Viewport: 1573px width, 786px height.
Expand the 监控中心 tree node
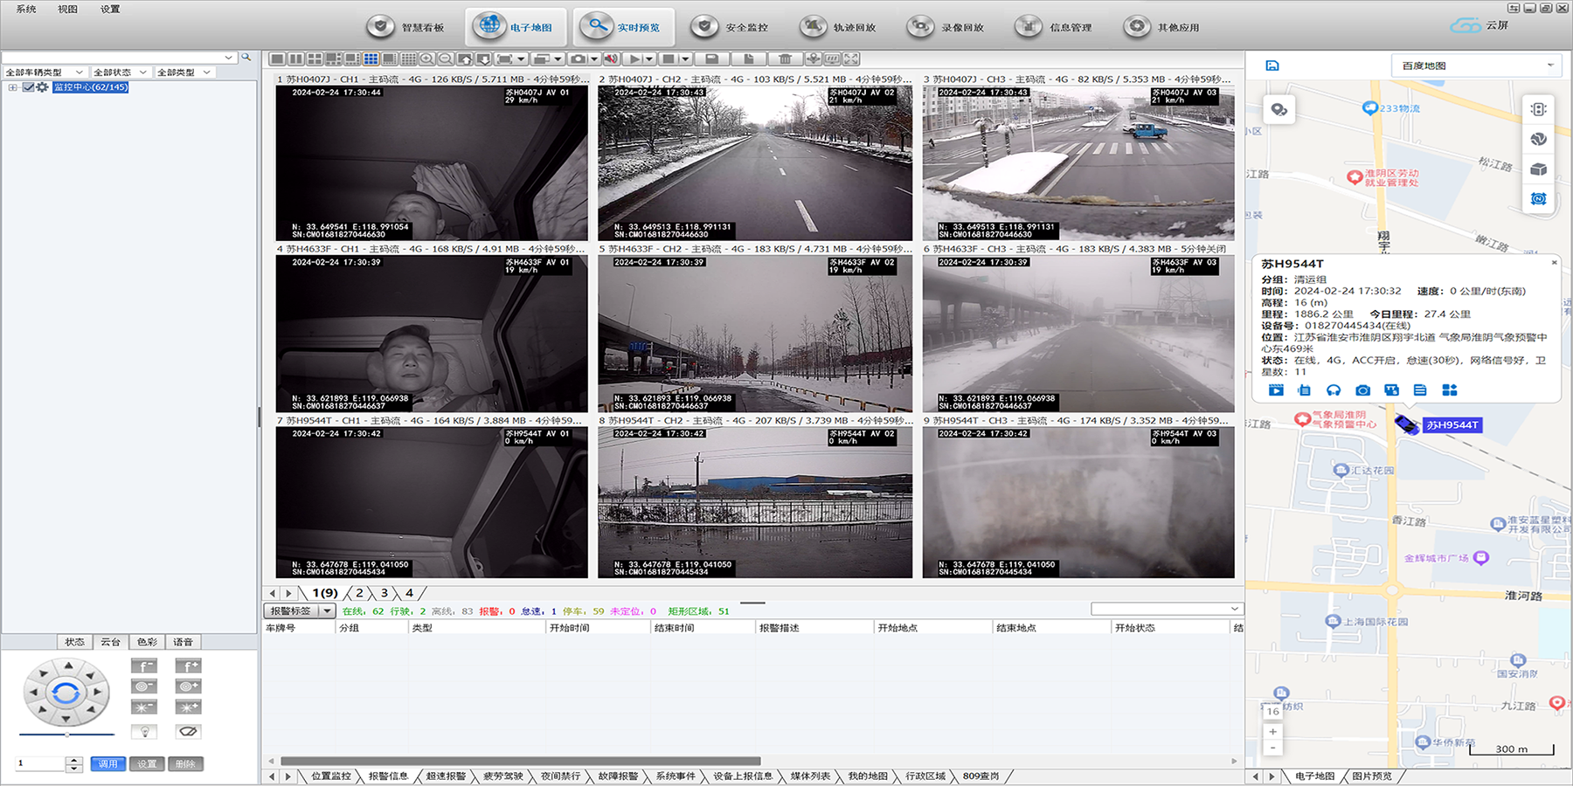(x=12, y=87)
